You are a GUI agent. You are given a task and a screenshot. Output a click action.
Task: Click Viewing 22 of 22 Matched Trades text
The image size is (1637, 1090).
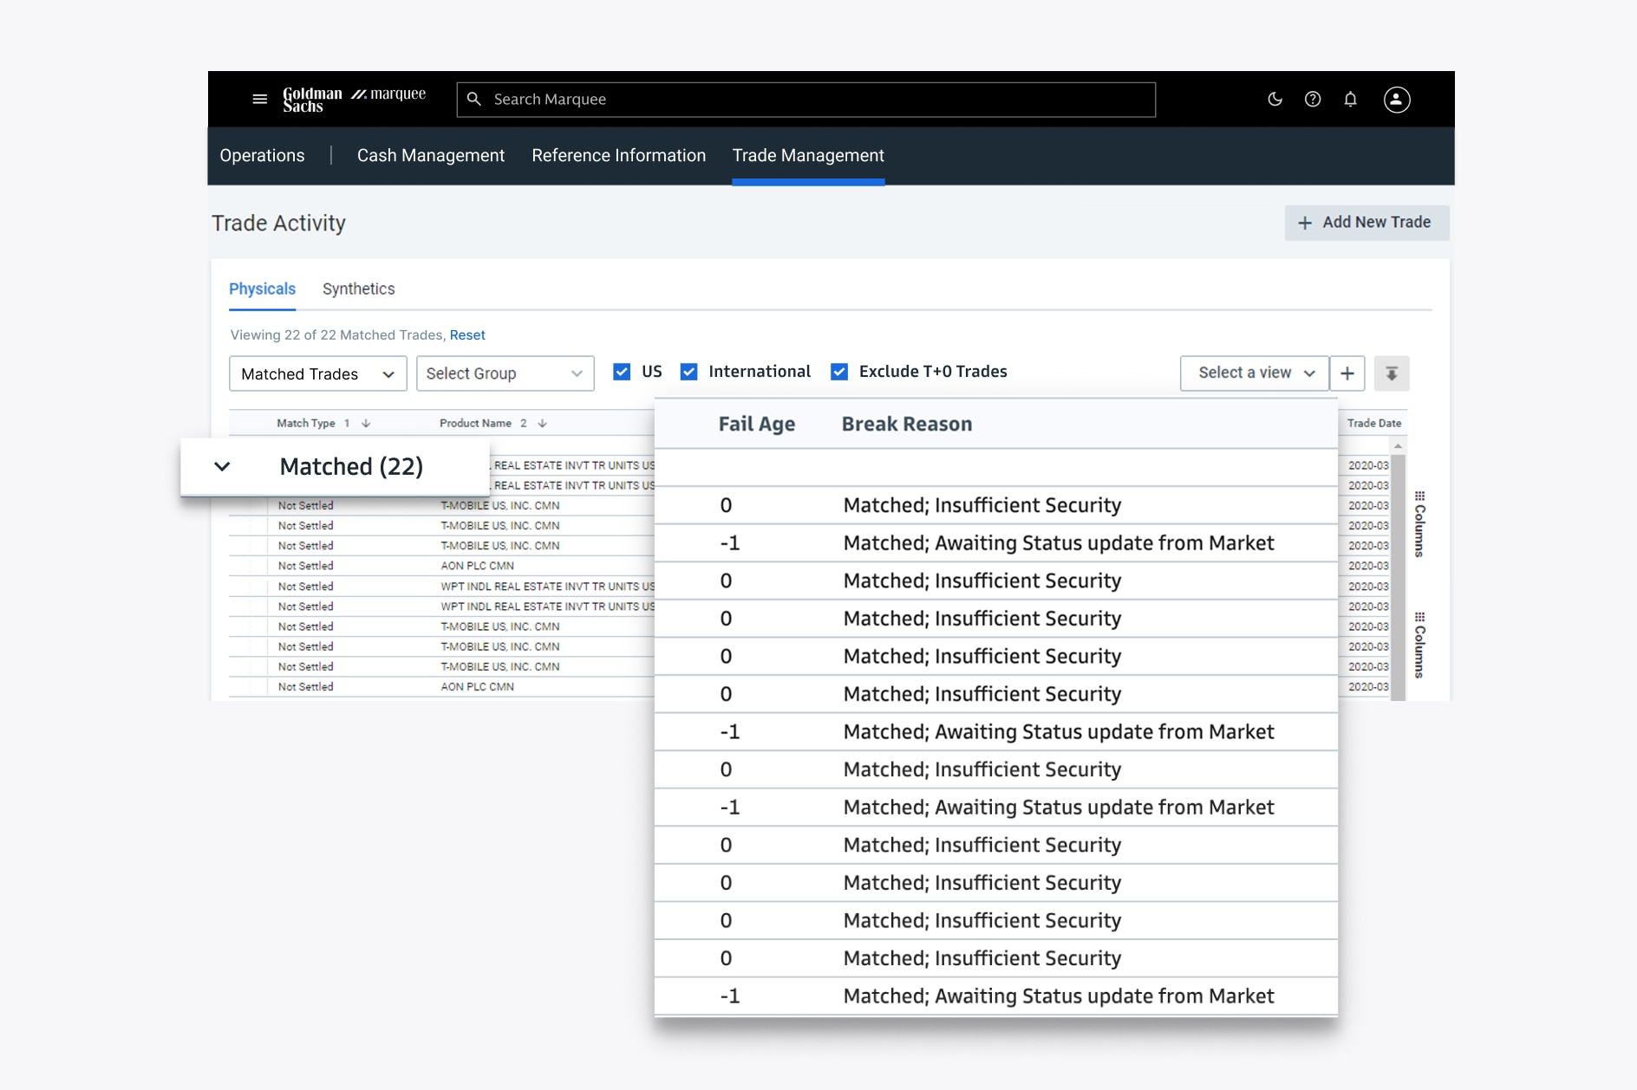(x=336, y=335)
